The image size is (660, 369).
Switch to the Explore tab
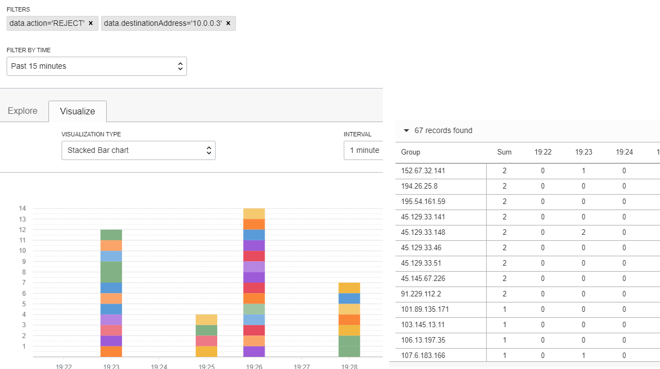(23, 111)
